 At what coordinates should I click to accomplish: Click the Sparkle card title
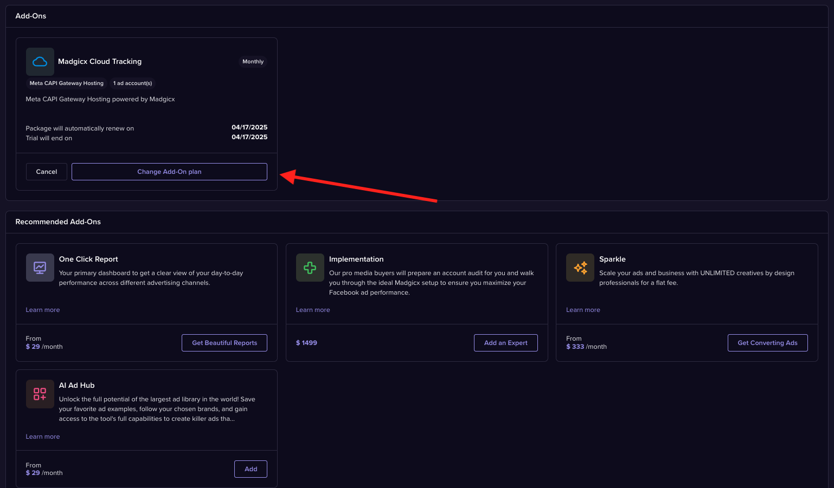click(x=612, y=259)
